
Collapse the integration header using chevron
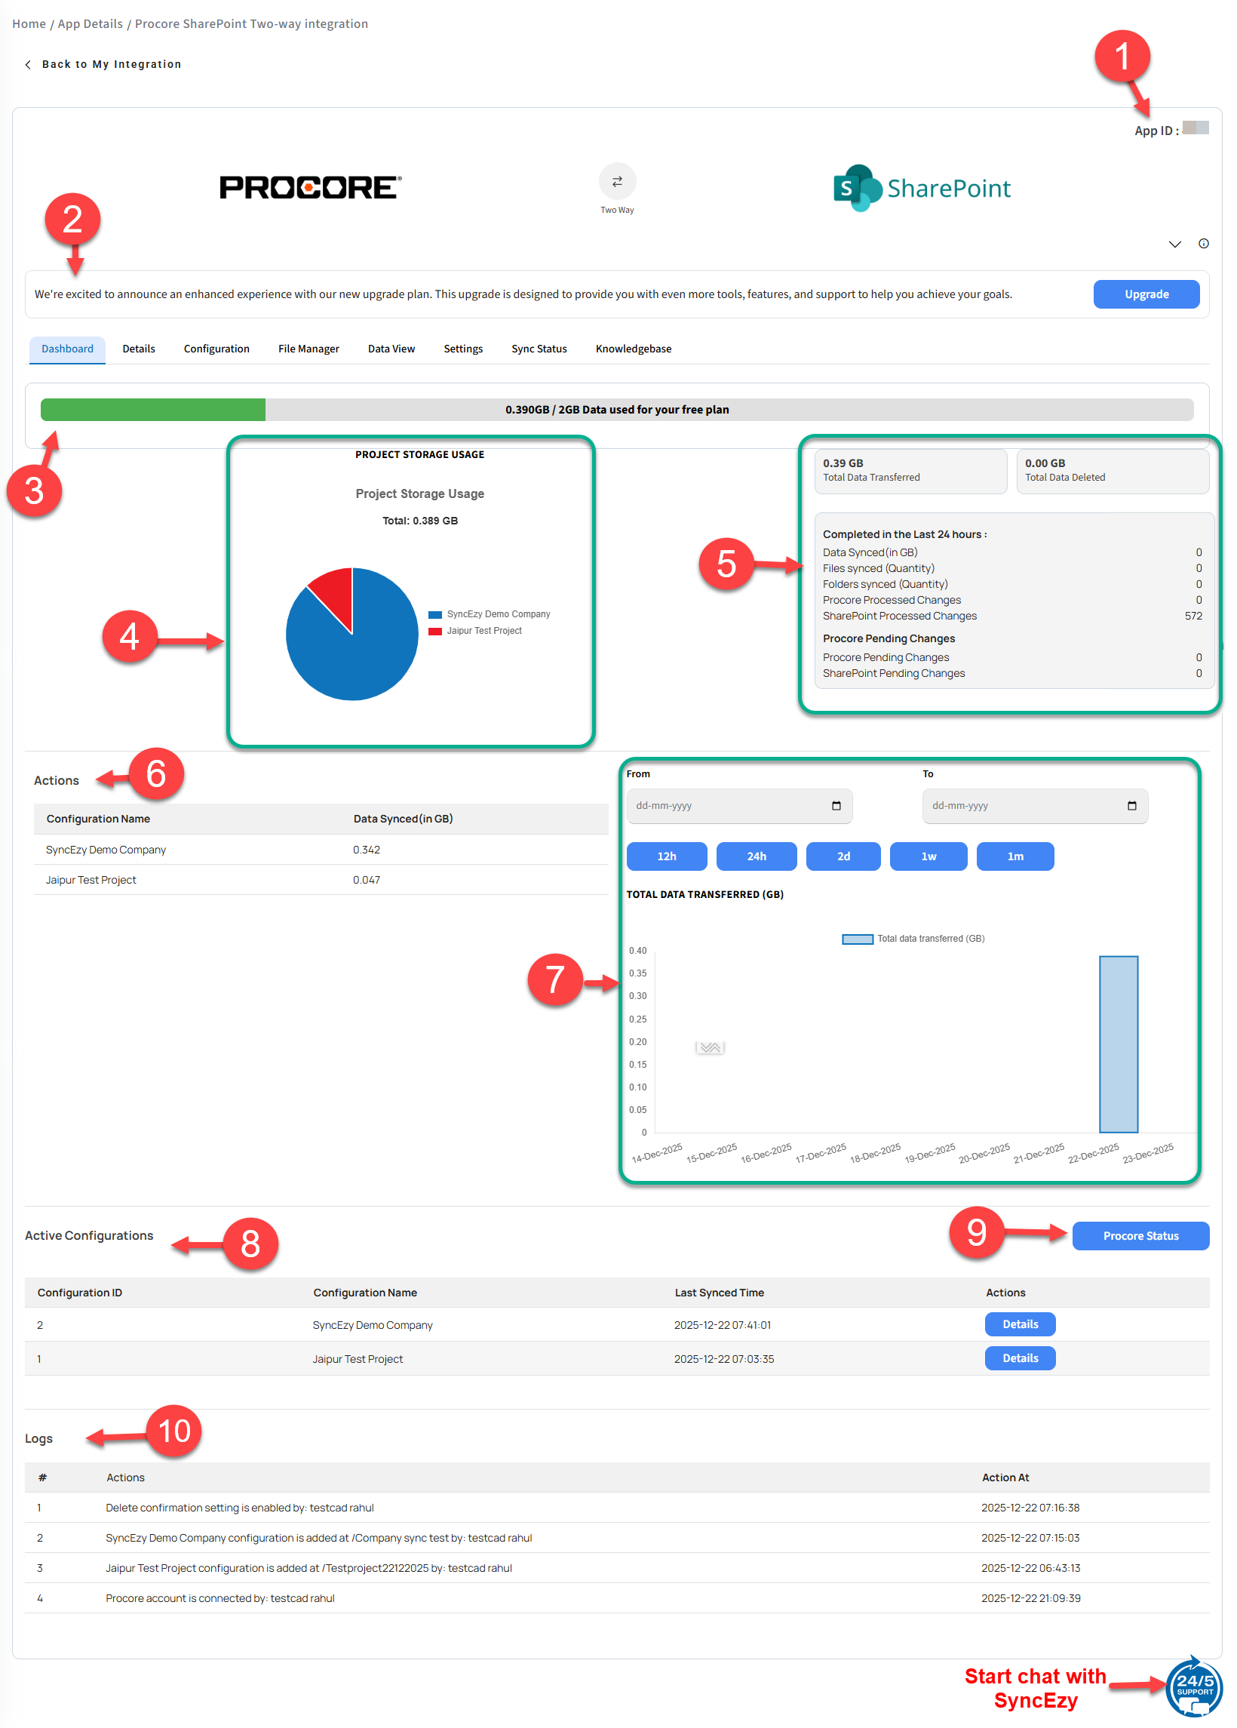[x=1174, y=244]
